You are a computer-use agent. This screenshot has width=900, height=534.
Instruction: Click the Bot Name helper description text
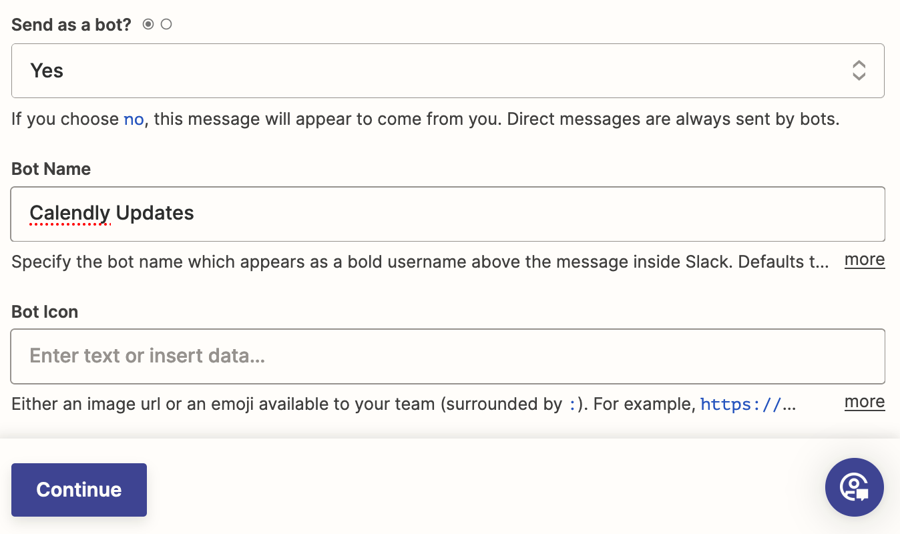click(421, 262)
